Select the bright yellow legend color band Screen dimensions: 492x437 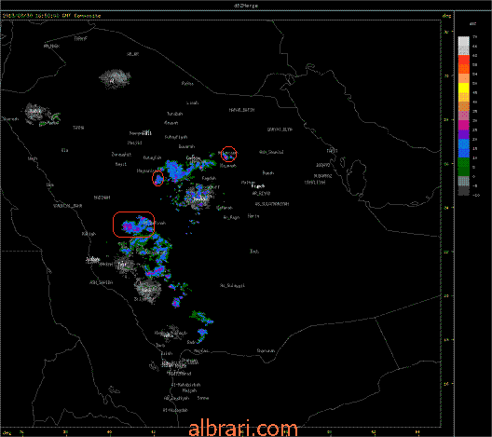[x=464, y=88]
